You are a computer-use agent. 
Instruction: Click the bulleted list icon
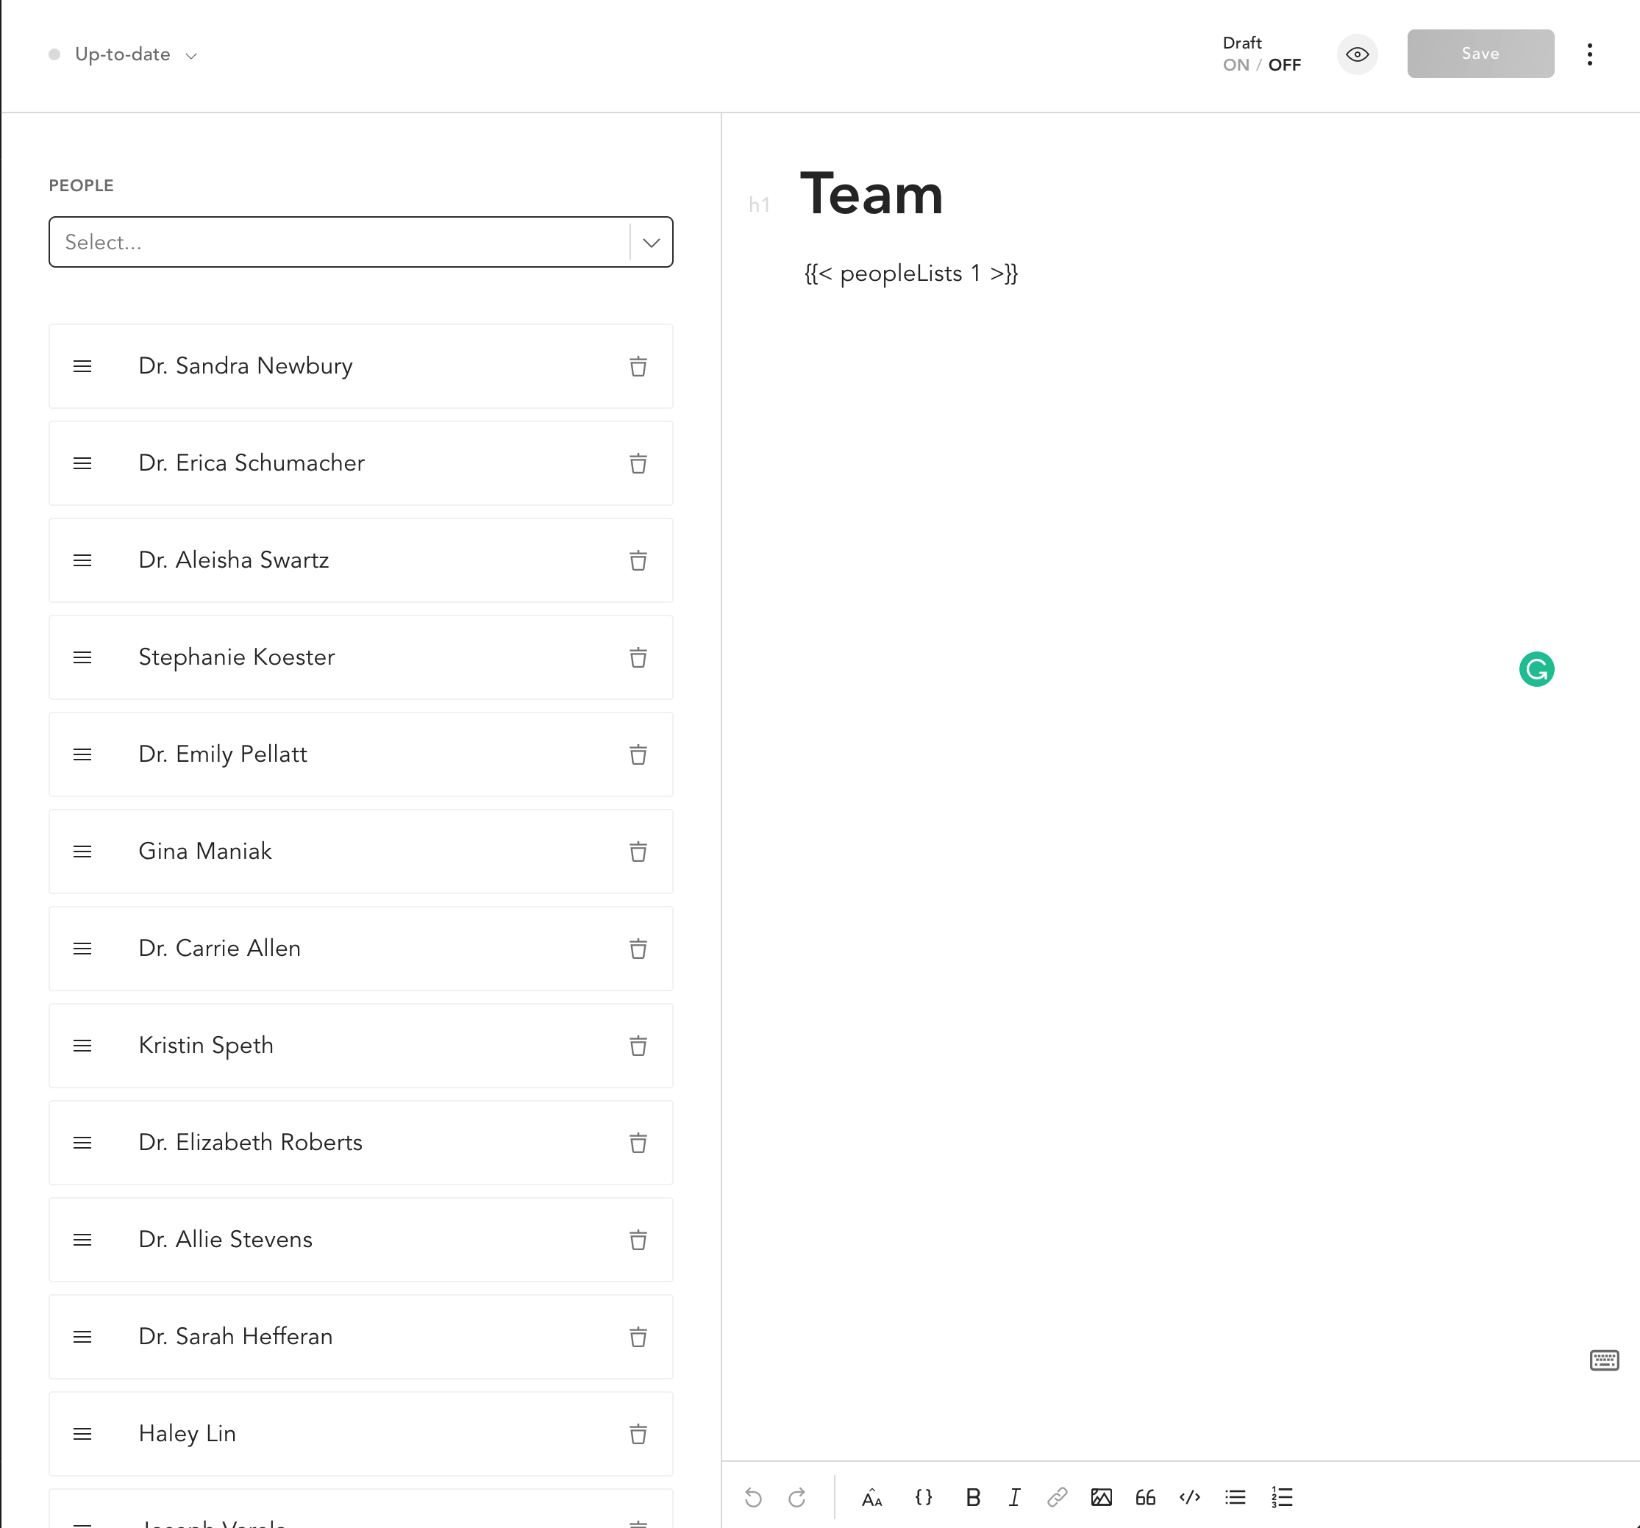[1234, 1497]
